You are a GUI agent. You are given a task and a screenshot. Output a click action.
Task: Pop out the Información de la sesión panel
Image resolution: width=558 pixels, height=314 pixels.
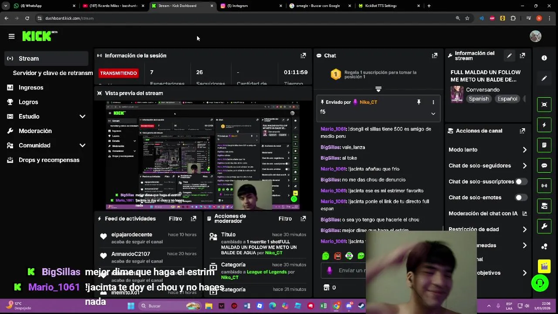pyautogui.click(x=303, y=55)
